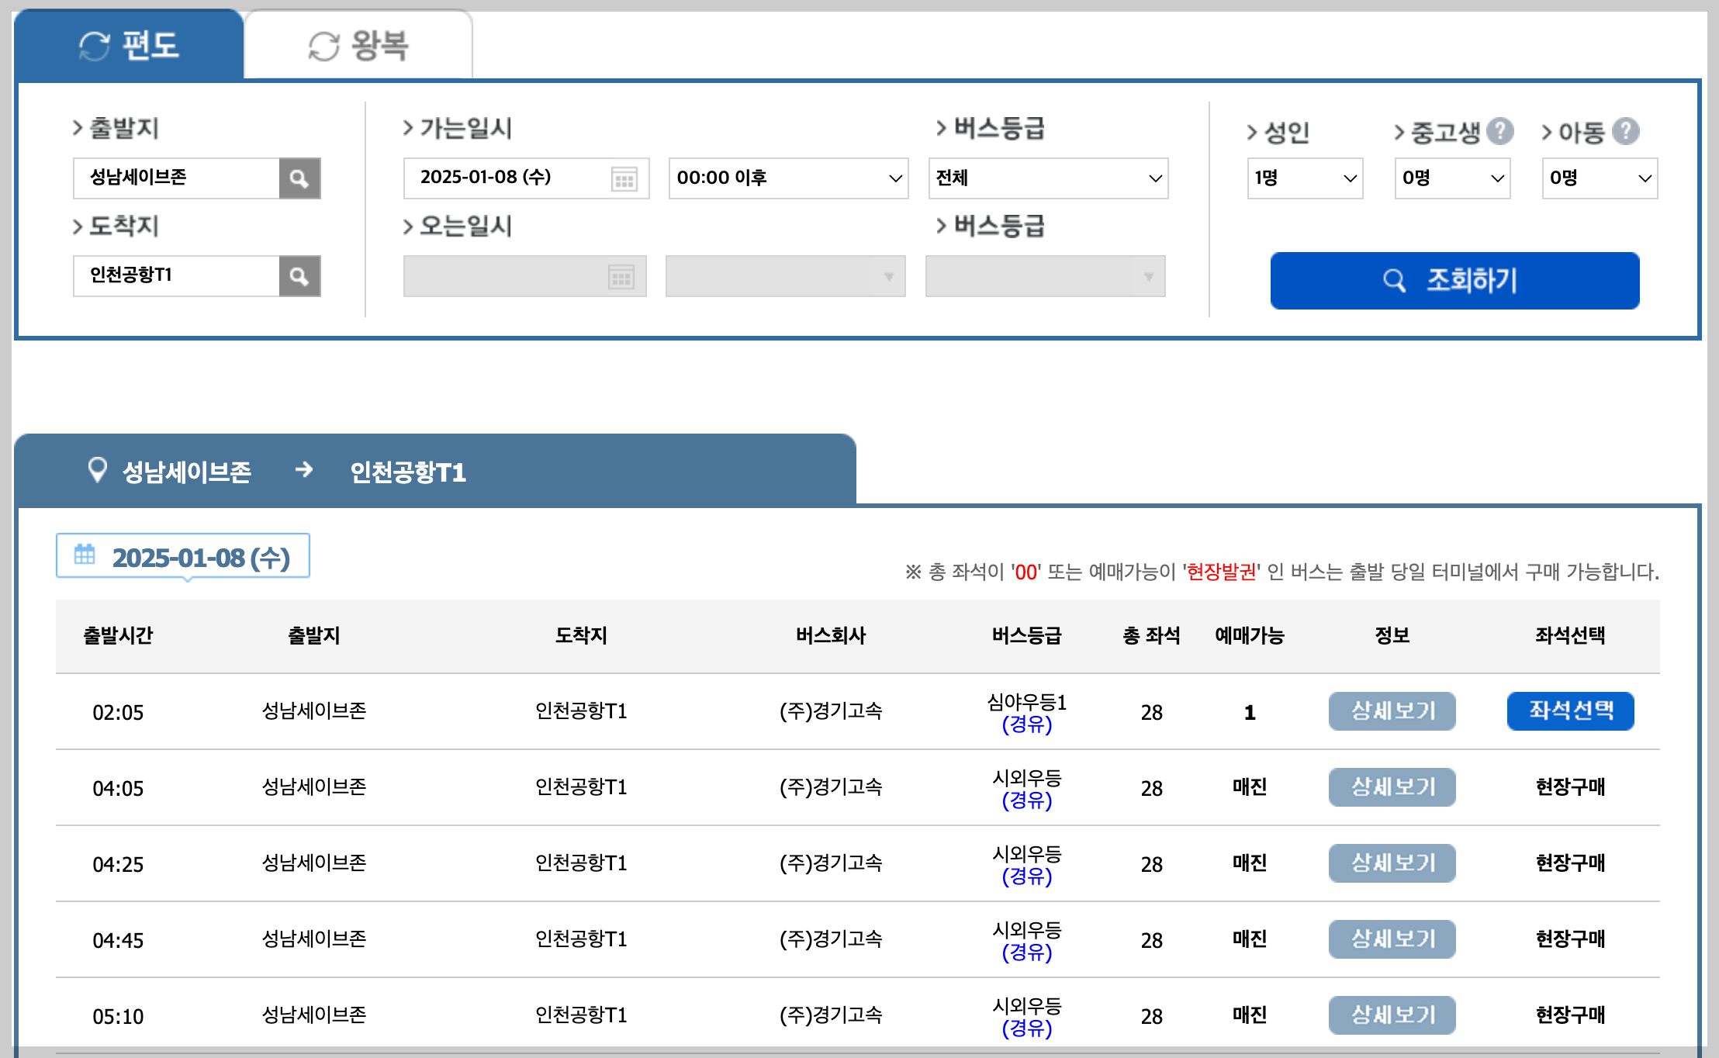Viewport: 1719px width, 1058px height.
Task: Click the calendar icon in the 오는일시 field
Action: pos(623,275)
